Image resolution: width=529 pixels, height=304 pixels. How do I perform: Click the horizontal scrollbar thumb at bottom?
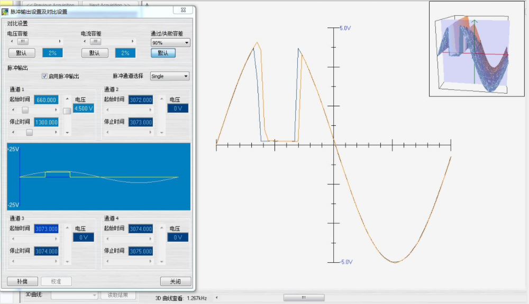pyautogui.click(x=304, y=298)
